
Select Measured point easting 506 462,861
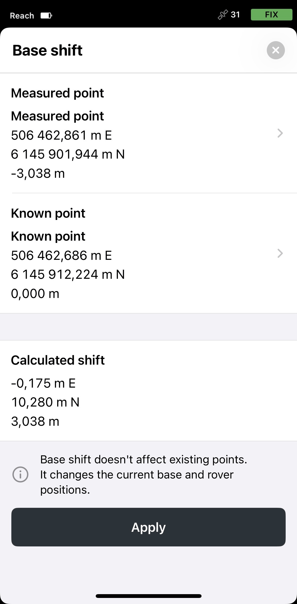pos(61,135)
